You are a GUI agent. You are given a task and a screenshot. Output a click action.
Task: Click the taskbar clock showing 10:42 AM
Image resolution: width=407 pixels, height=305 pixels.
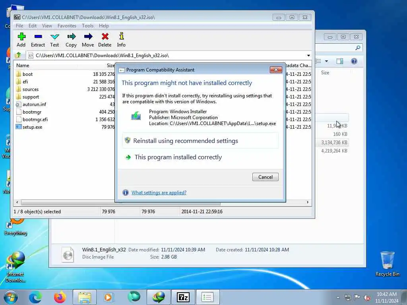(387, 297)
